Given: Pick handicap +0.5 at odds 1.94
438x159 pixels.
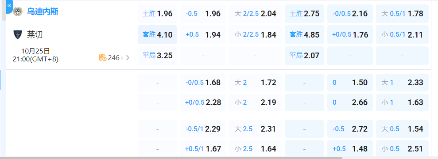Looking at the screenshot, I should [203, 35].
